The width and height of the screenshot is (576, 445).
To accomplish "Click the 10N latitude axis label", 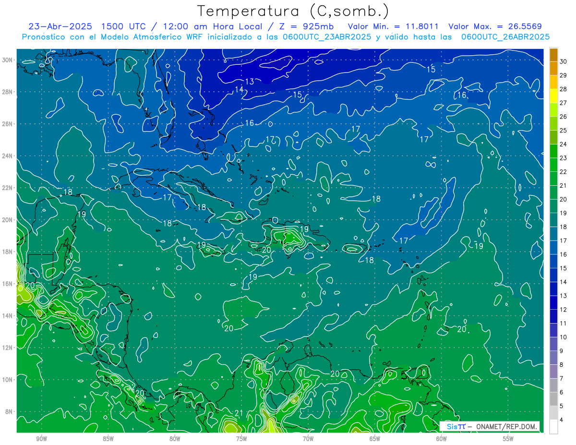I will coord(8,380).
